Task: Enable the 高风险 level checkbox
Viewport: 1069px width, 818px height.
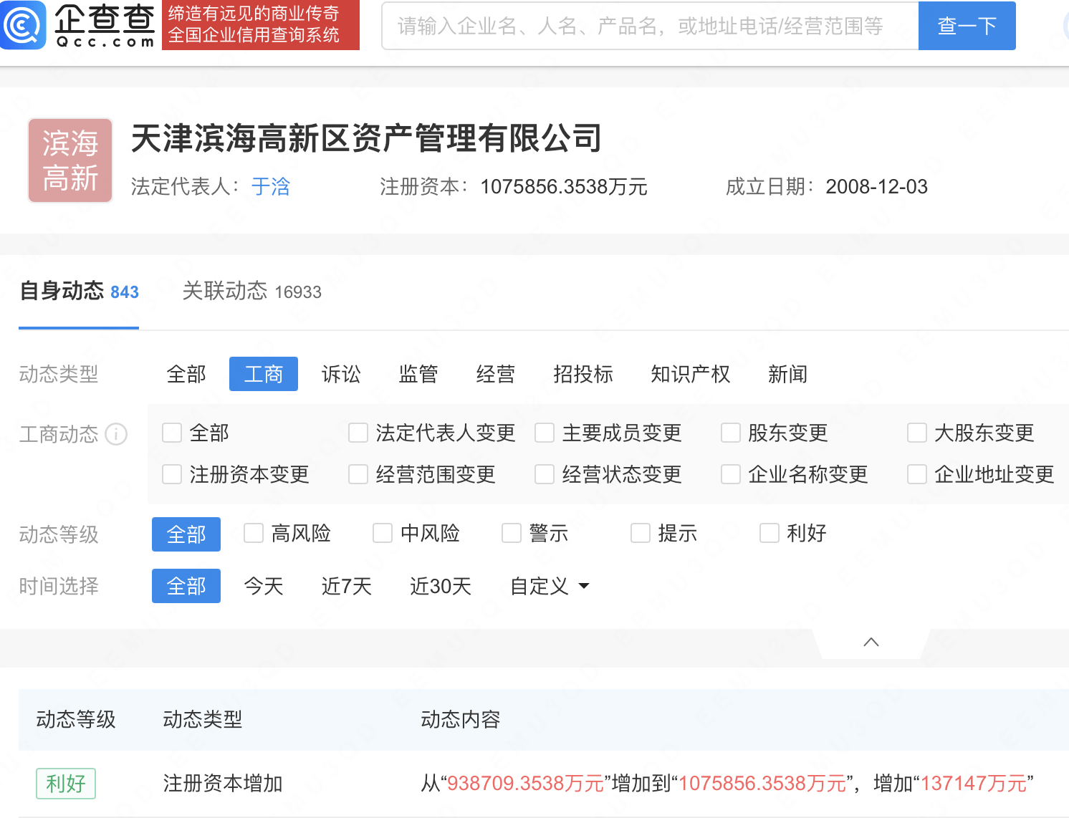Action: (x=253, y=533)
